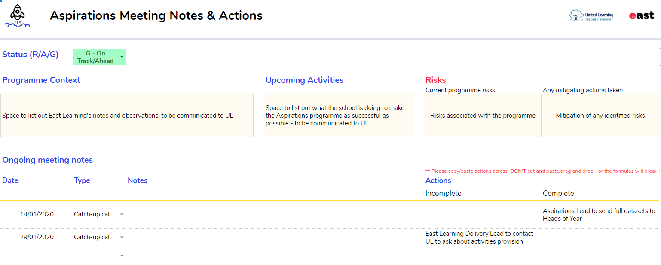This screenshot has width=661, height=265.
Task: Click the incomplete action about activities provision
Action: point(479,238)
